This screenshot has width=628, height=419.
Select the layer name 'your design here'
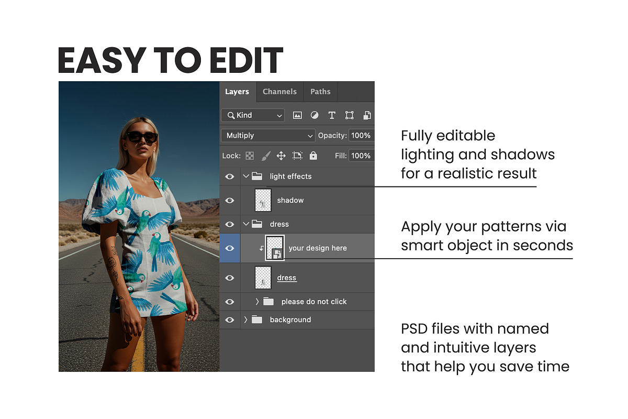click(318, 248)
